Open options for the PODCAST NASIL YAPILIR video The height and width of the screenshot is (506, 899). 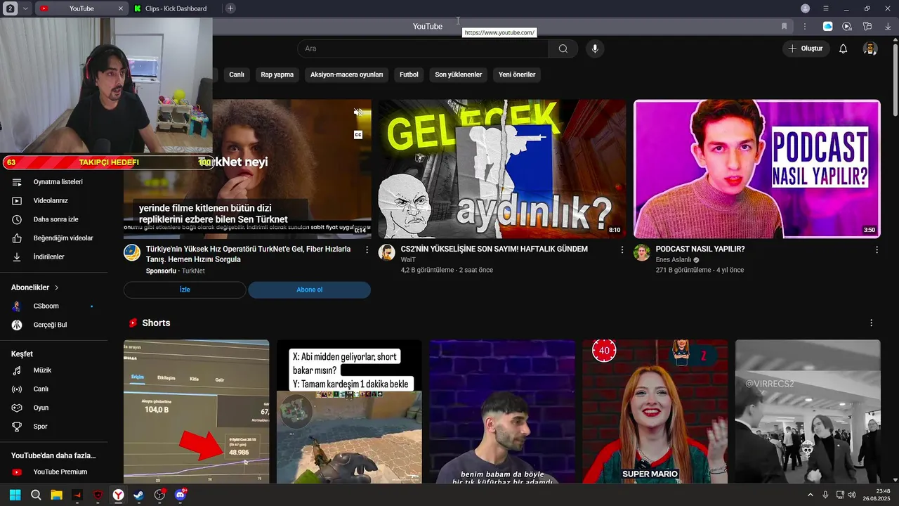coord(877,249)
